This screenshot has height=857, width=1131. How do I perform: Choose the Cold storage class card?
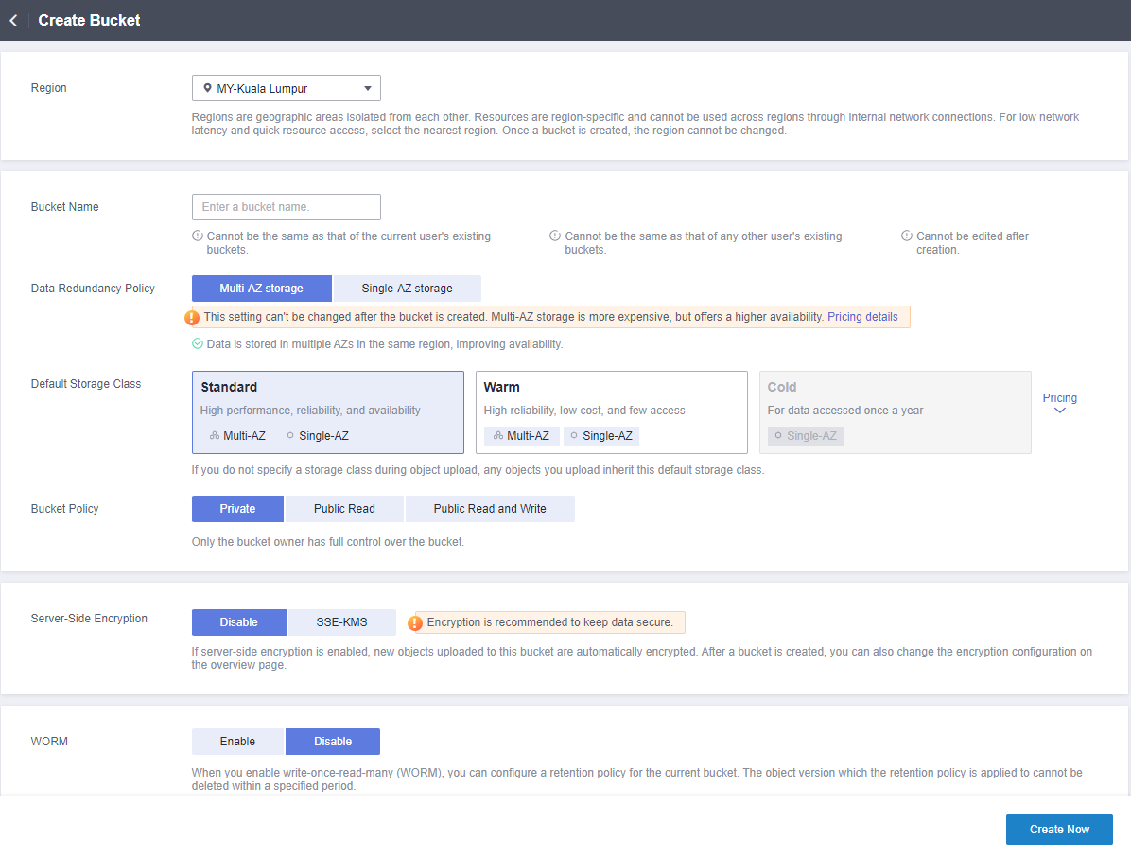click(896, 412)
